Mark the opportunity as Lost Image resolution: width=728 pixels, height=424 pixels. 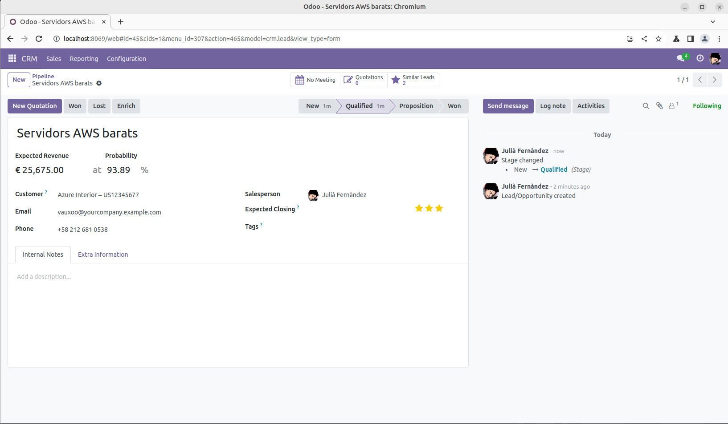99,106
